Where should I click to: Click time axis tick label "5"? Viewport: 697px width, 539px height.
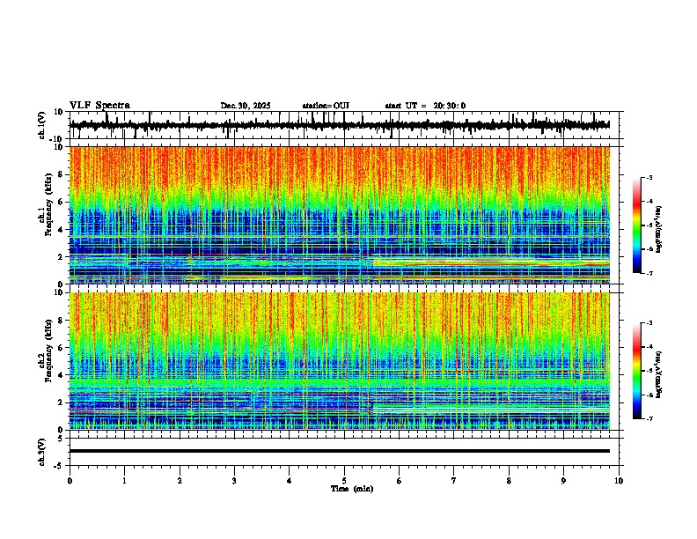tap(344, 481)
